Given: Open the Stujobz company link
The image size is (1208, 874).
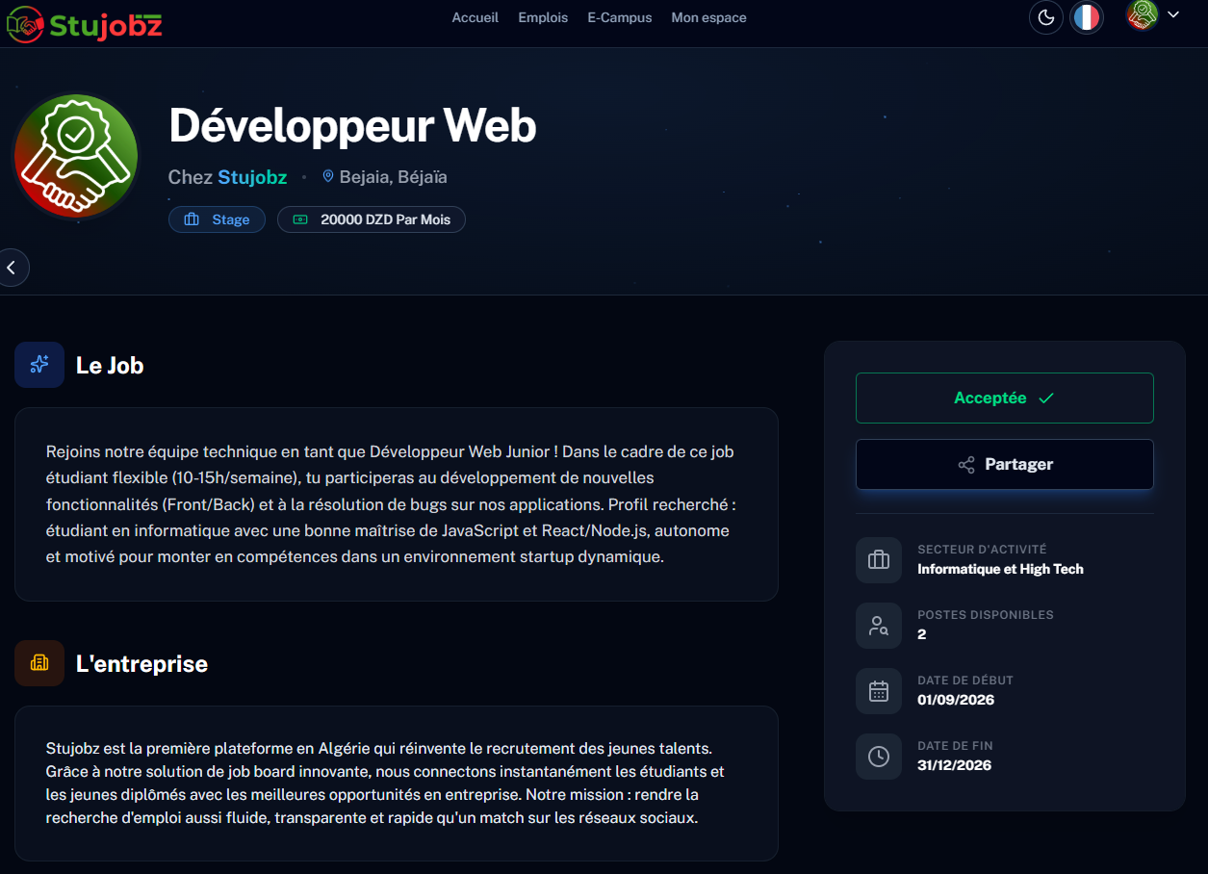Looking at the screenshot, I should [252, 177].
